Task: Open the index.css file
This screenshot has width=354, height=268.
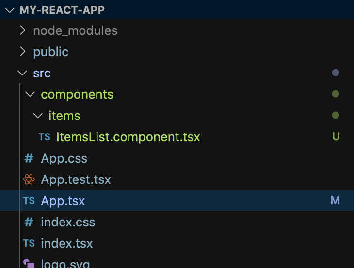Action: (x=68, y=222)
